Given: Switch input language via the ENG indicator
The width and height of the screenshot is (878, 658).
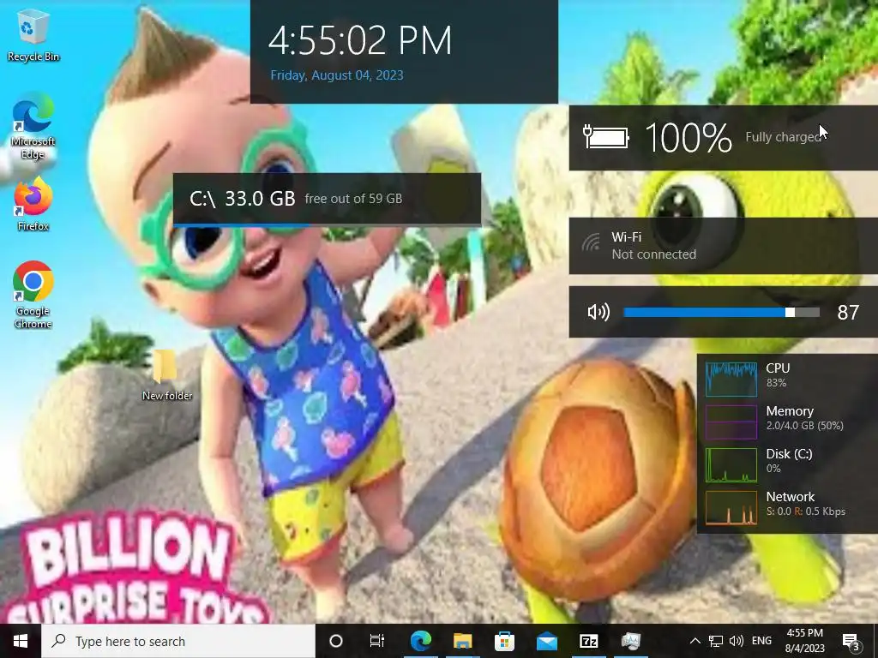Looking at the screenshot, I should point(761,641).
